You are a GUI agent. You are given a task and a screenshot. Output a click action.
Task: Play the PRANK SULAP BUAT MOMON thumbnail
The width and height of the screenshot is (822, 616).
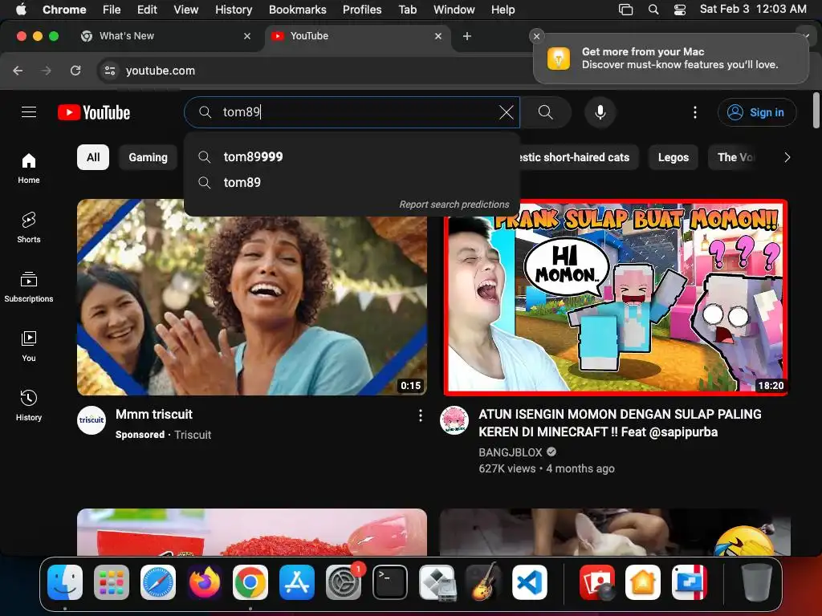pos(615,297)
